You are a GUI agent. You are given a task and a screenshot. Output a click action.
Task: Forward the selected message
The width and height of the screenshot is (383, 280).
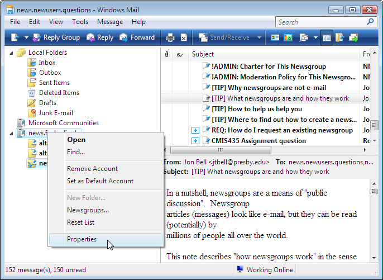click(x=137, y=37)
